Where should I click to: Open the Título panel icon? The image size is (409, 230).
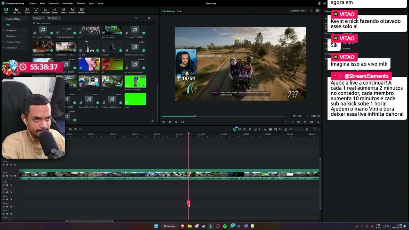coord(36,11)
